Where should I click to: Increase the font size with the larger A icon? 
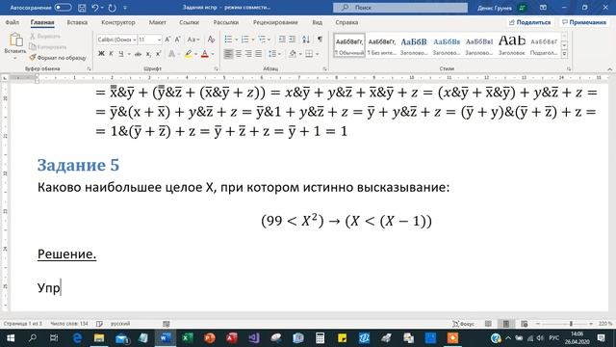tap(167, 40)
